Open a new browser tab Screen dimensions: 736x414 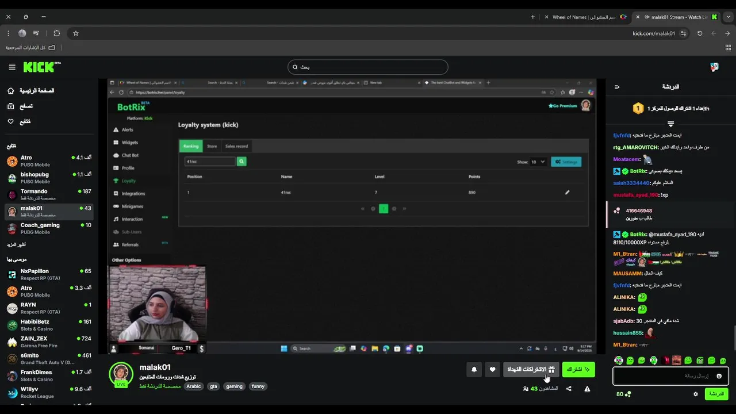pyautogui.click(x=532, y=17)
